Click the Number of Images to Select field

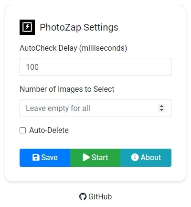(95, 108)
